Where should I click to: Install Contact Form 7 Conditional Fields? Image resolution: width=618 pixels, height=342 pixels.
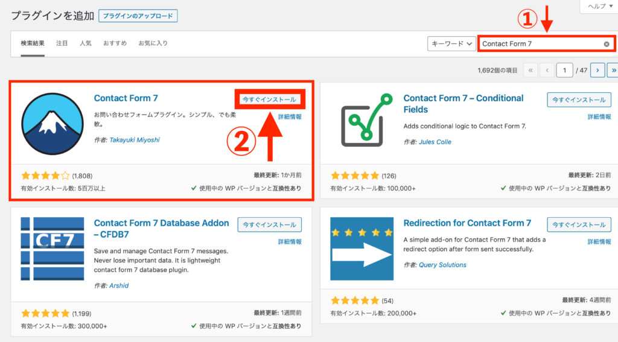tap(579, 100)
